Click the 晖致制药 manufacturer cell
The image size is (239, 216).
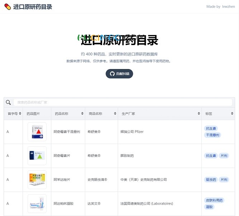(x=127, y=156)
